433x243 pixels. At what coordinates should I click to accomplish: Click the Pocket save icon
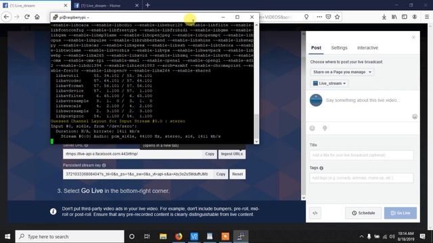[328, 17]
